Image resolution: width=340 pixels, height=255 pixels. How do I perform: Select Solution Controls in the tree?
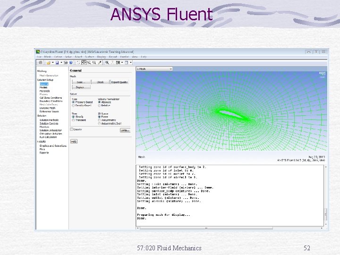49,124
